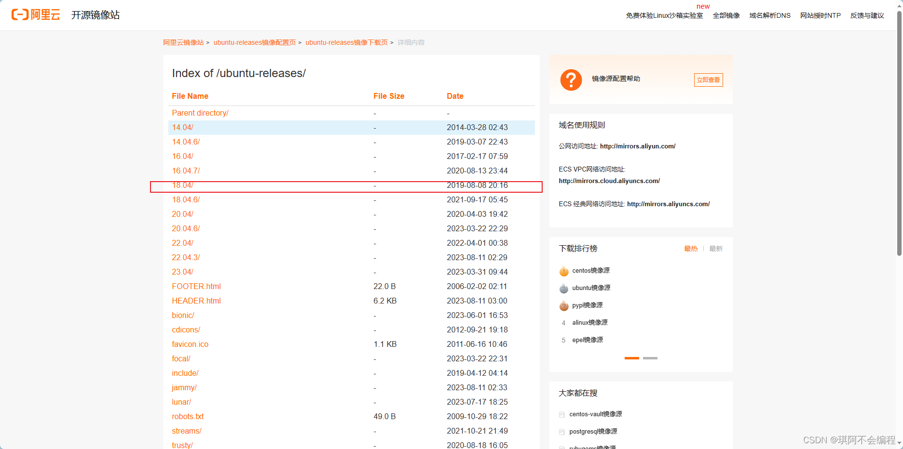
Task: Open the jammy/ directory
Action: [x=184, y=387]
